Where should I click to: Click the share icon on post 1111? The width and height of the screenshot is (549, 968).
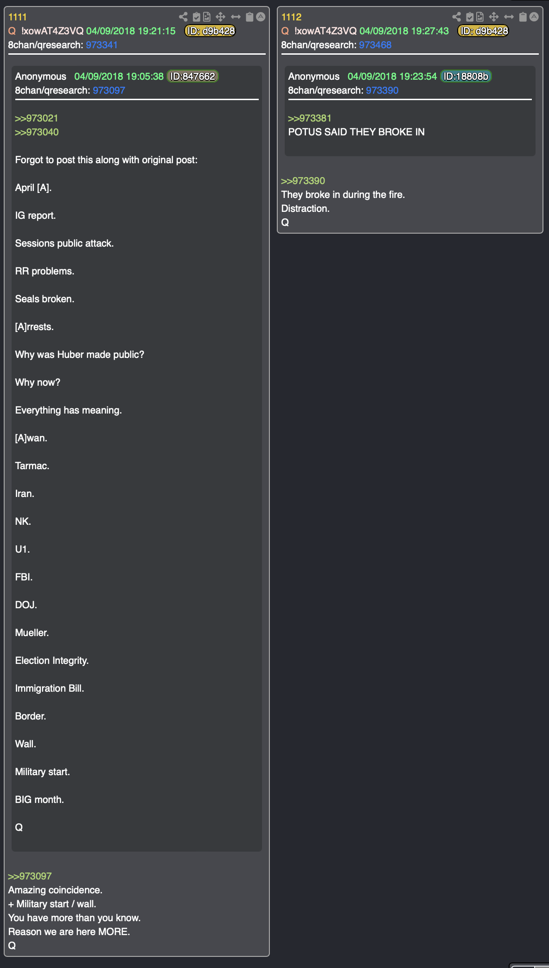(x=184, y=17)
